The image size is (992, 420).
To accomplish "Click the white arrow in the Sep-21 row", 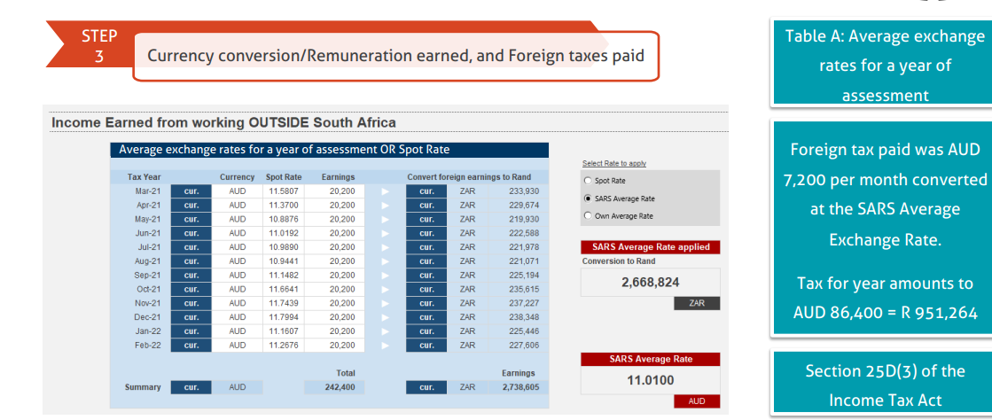I will point(384,275).
